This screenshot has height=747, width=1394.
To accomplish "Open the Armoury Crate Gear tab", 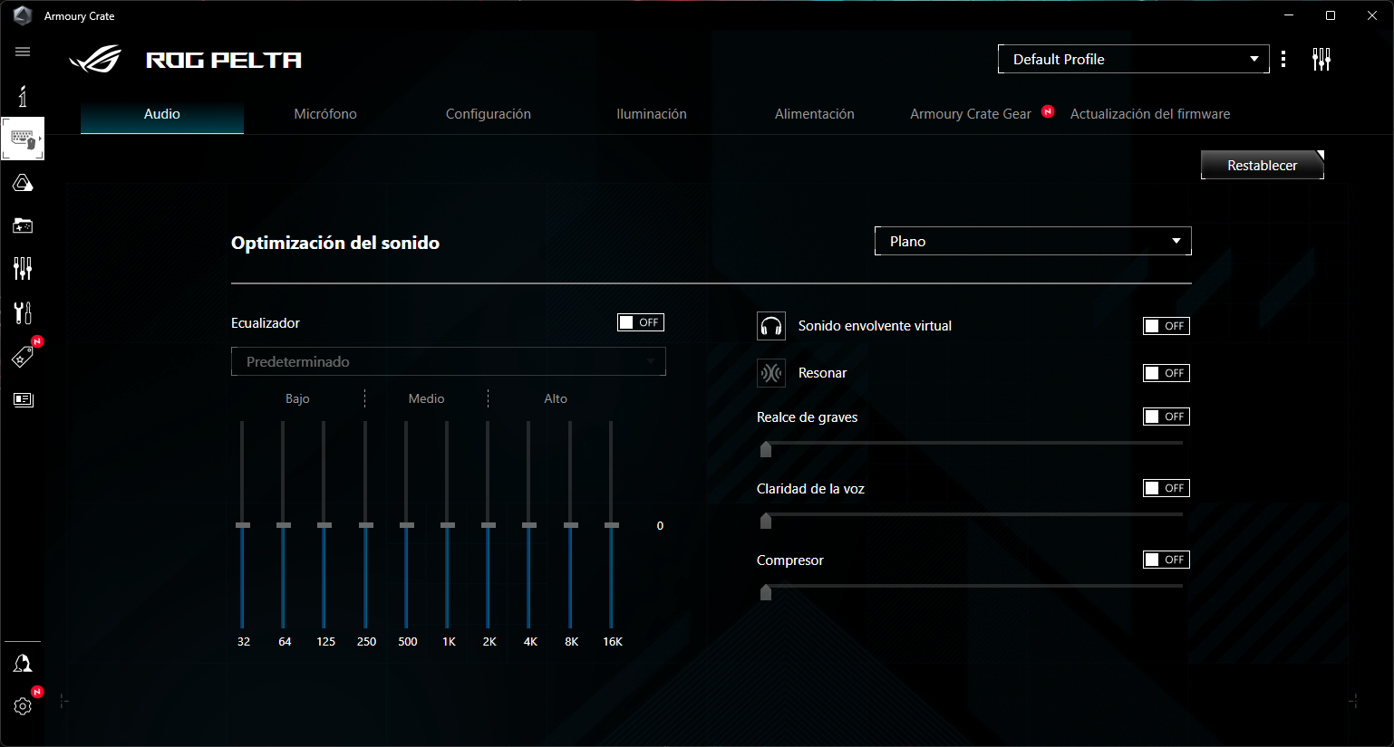I will point(971,114).
